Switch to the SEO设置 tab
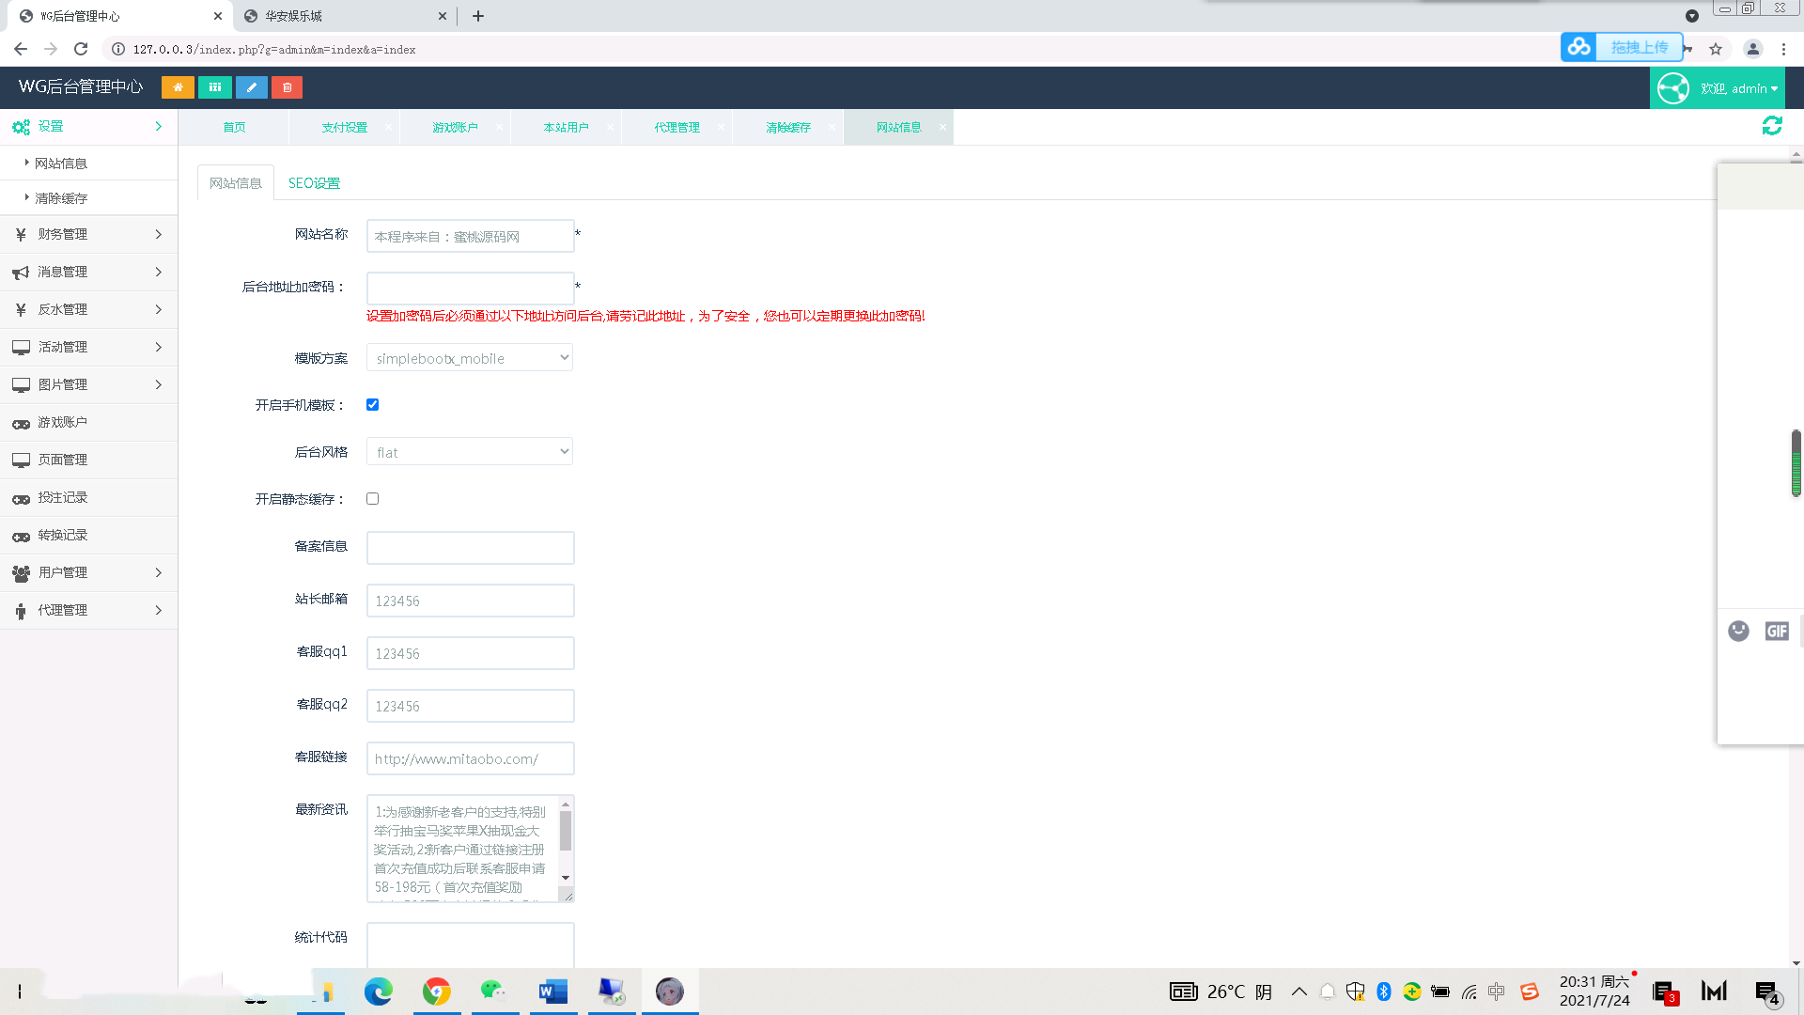Screen dimensions: 1804x1015 tap(314, 183)
